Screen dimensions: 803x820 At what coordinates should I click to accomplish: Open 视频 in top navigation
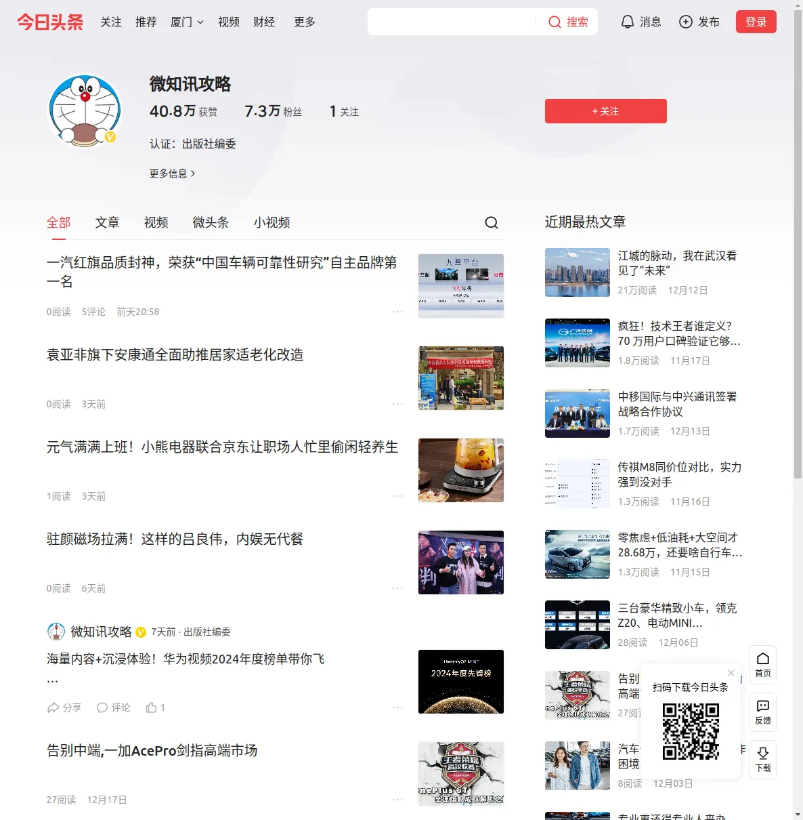coord(229,22)
